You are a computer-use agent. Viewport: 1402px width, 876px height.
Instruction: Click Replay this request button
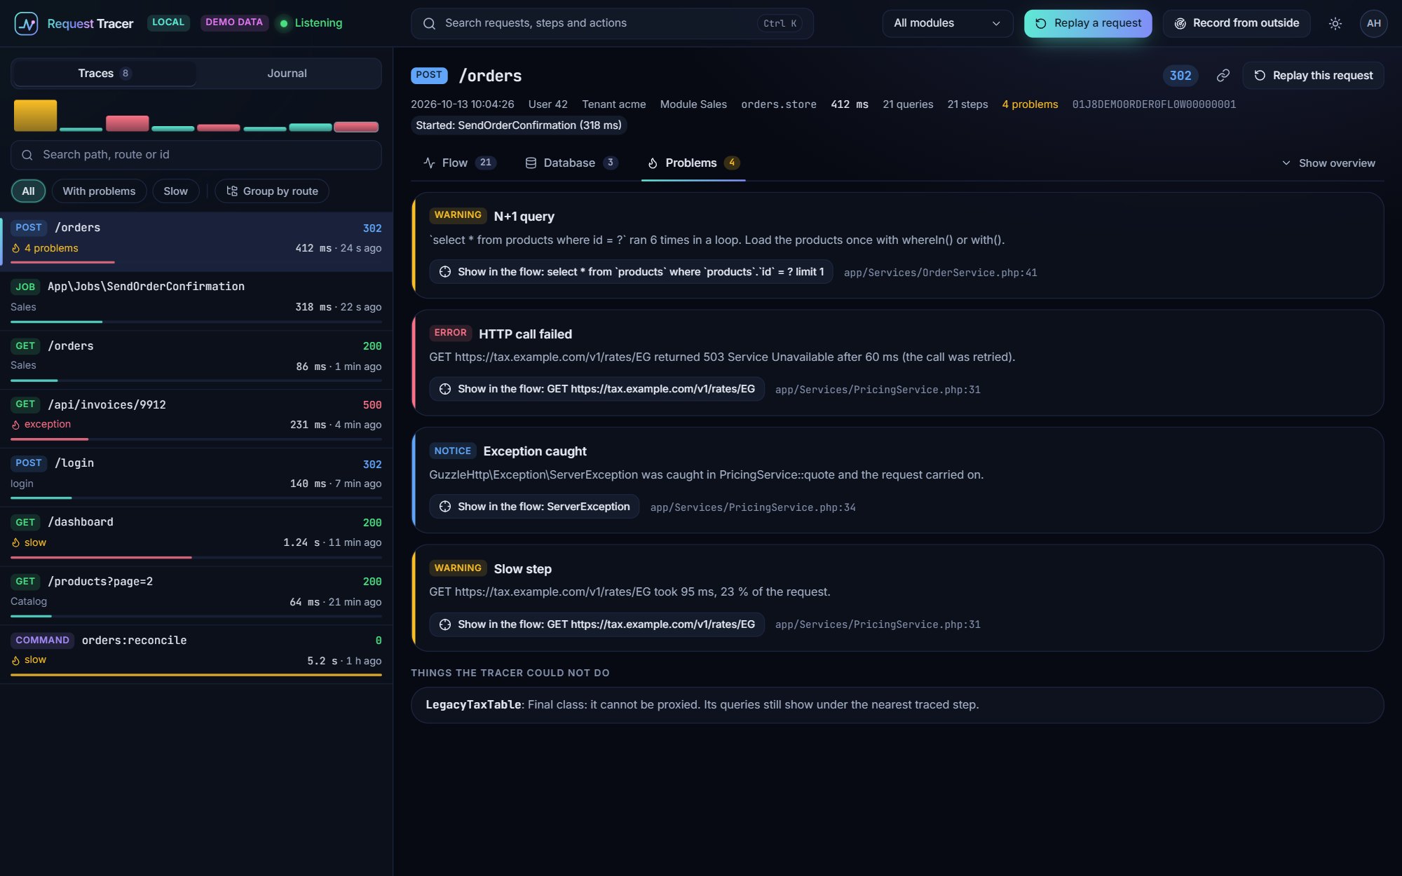click(x=1313, y=75)
